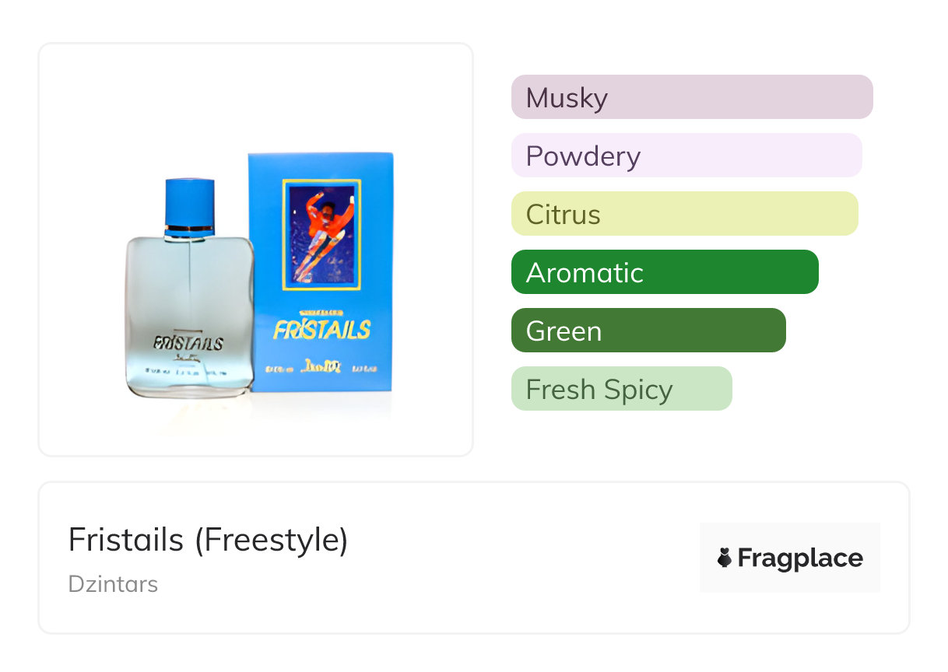The height and width of the screenshot is (672, 948).
Task: Open the Fristails (Freestyle) title
Action: (x=208, y=540)
